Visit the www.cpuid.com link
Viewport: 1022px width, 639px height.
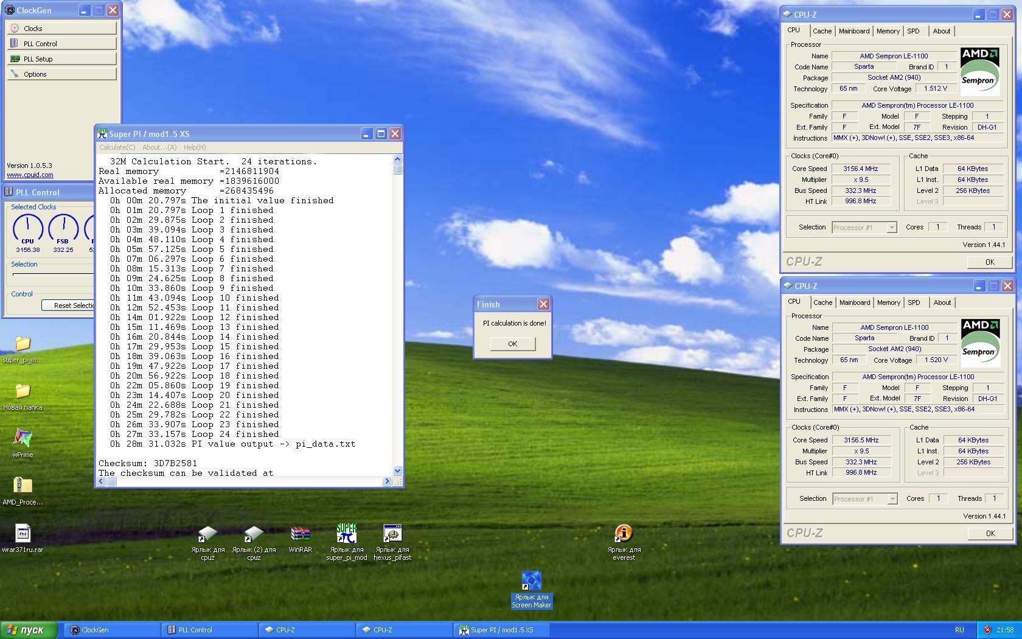click(x=30, y=175)
